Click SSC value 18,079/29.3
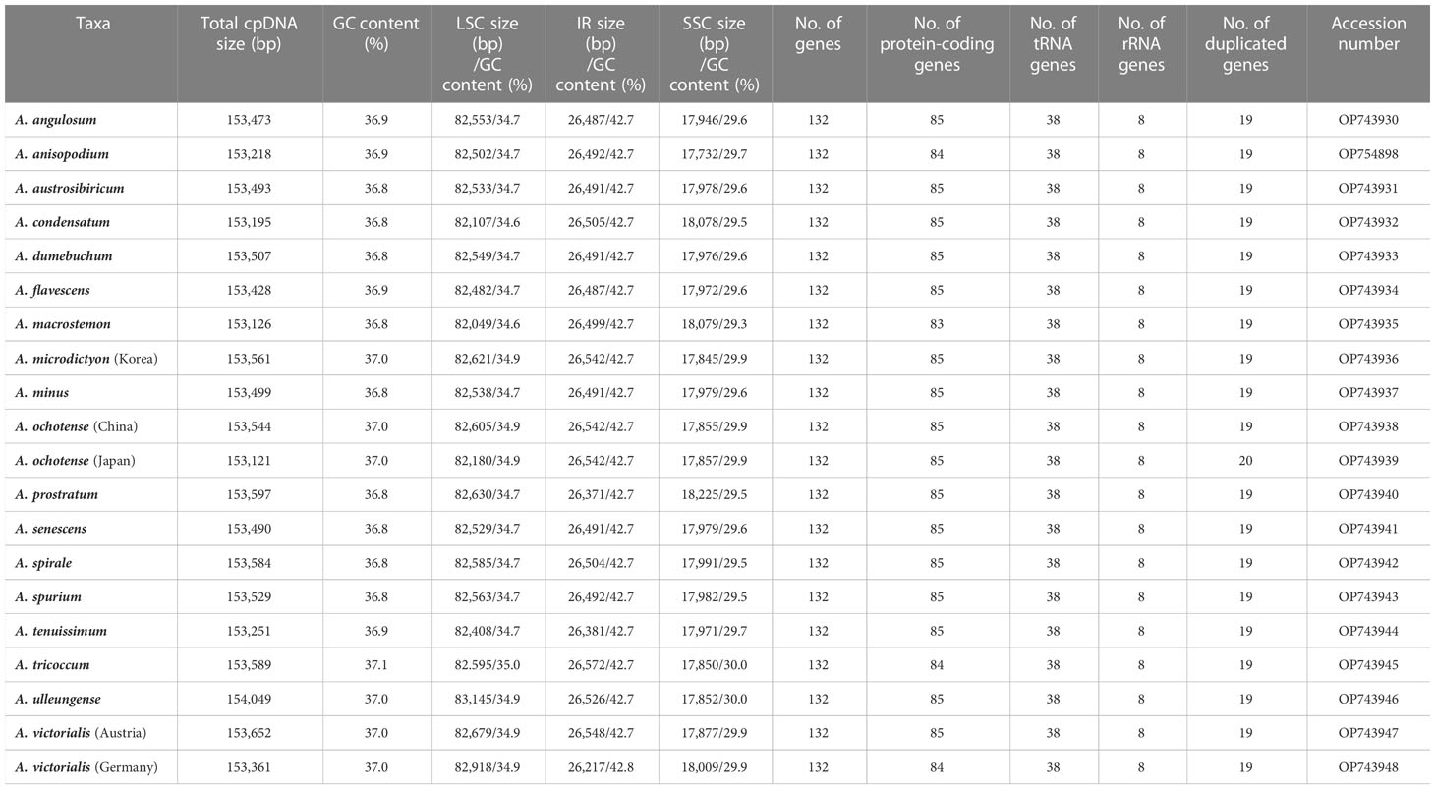The width and height of the screenshot is (1435, 789). (715, 324)
